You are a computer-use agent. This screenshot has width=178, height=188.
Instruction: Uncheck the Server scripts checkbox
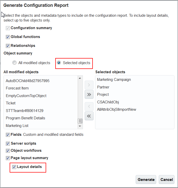click(x=8, y=144)
